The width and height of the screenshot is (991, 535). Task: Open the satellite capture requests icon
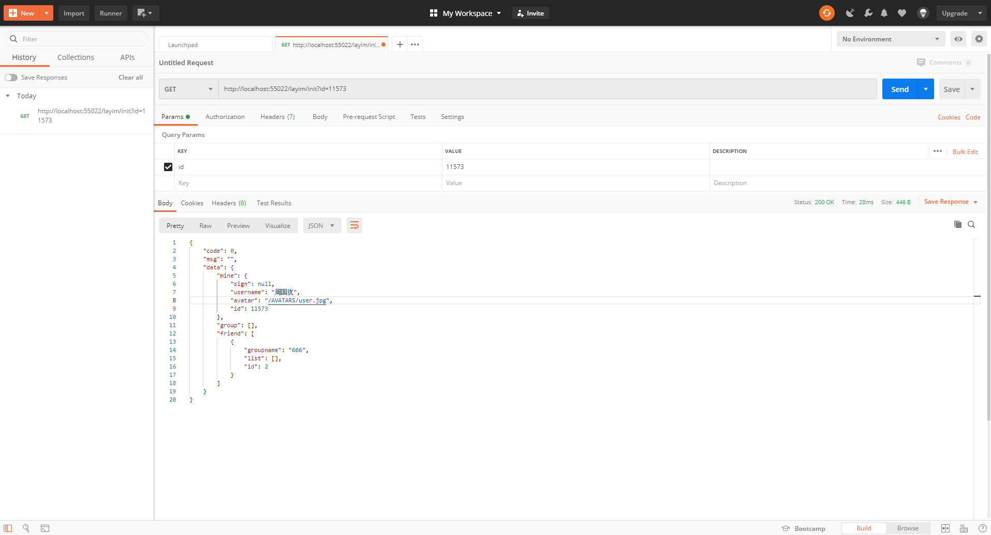[x=850, y=13]
